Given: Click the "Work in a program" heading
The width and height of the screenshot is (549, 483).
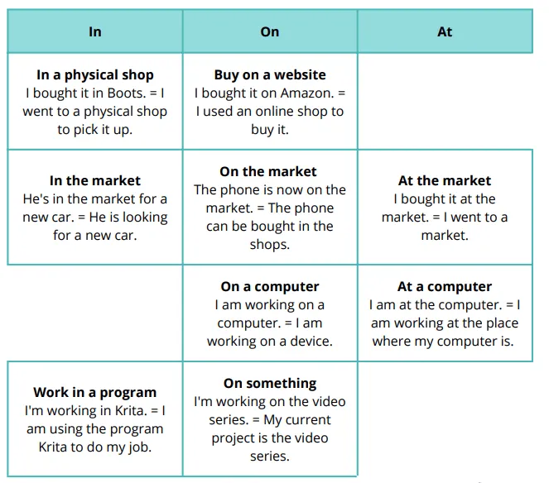Looking at the screenshot, I should click(95, 392).
